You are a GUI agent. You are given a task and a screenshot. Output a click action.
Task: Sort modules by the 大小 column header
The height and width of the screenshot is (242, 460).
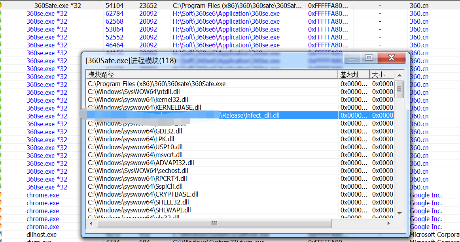pos(382,75)
